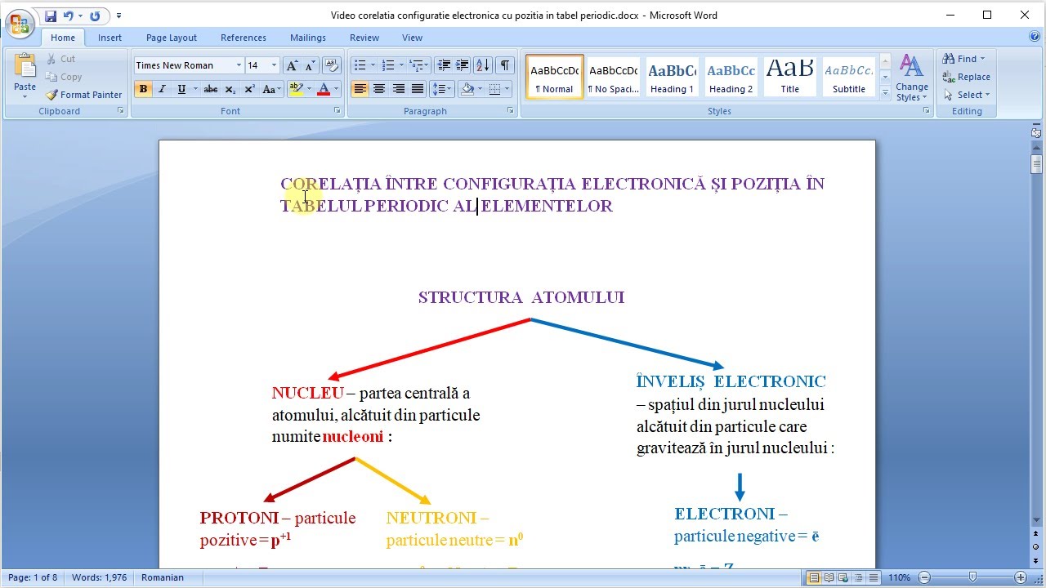Open the View tab
1046x588 pixels.
pos(412,38)
